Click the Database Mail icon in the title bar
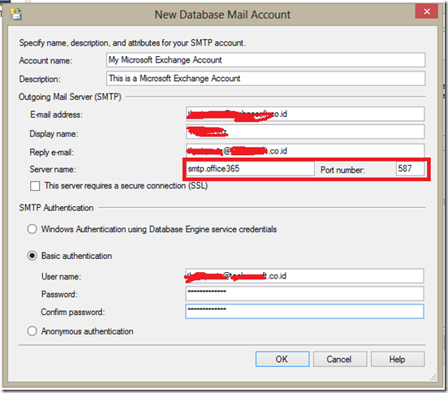 pos(16,14)
